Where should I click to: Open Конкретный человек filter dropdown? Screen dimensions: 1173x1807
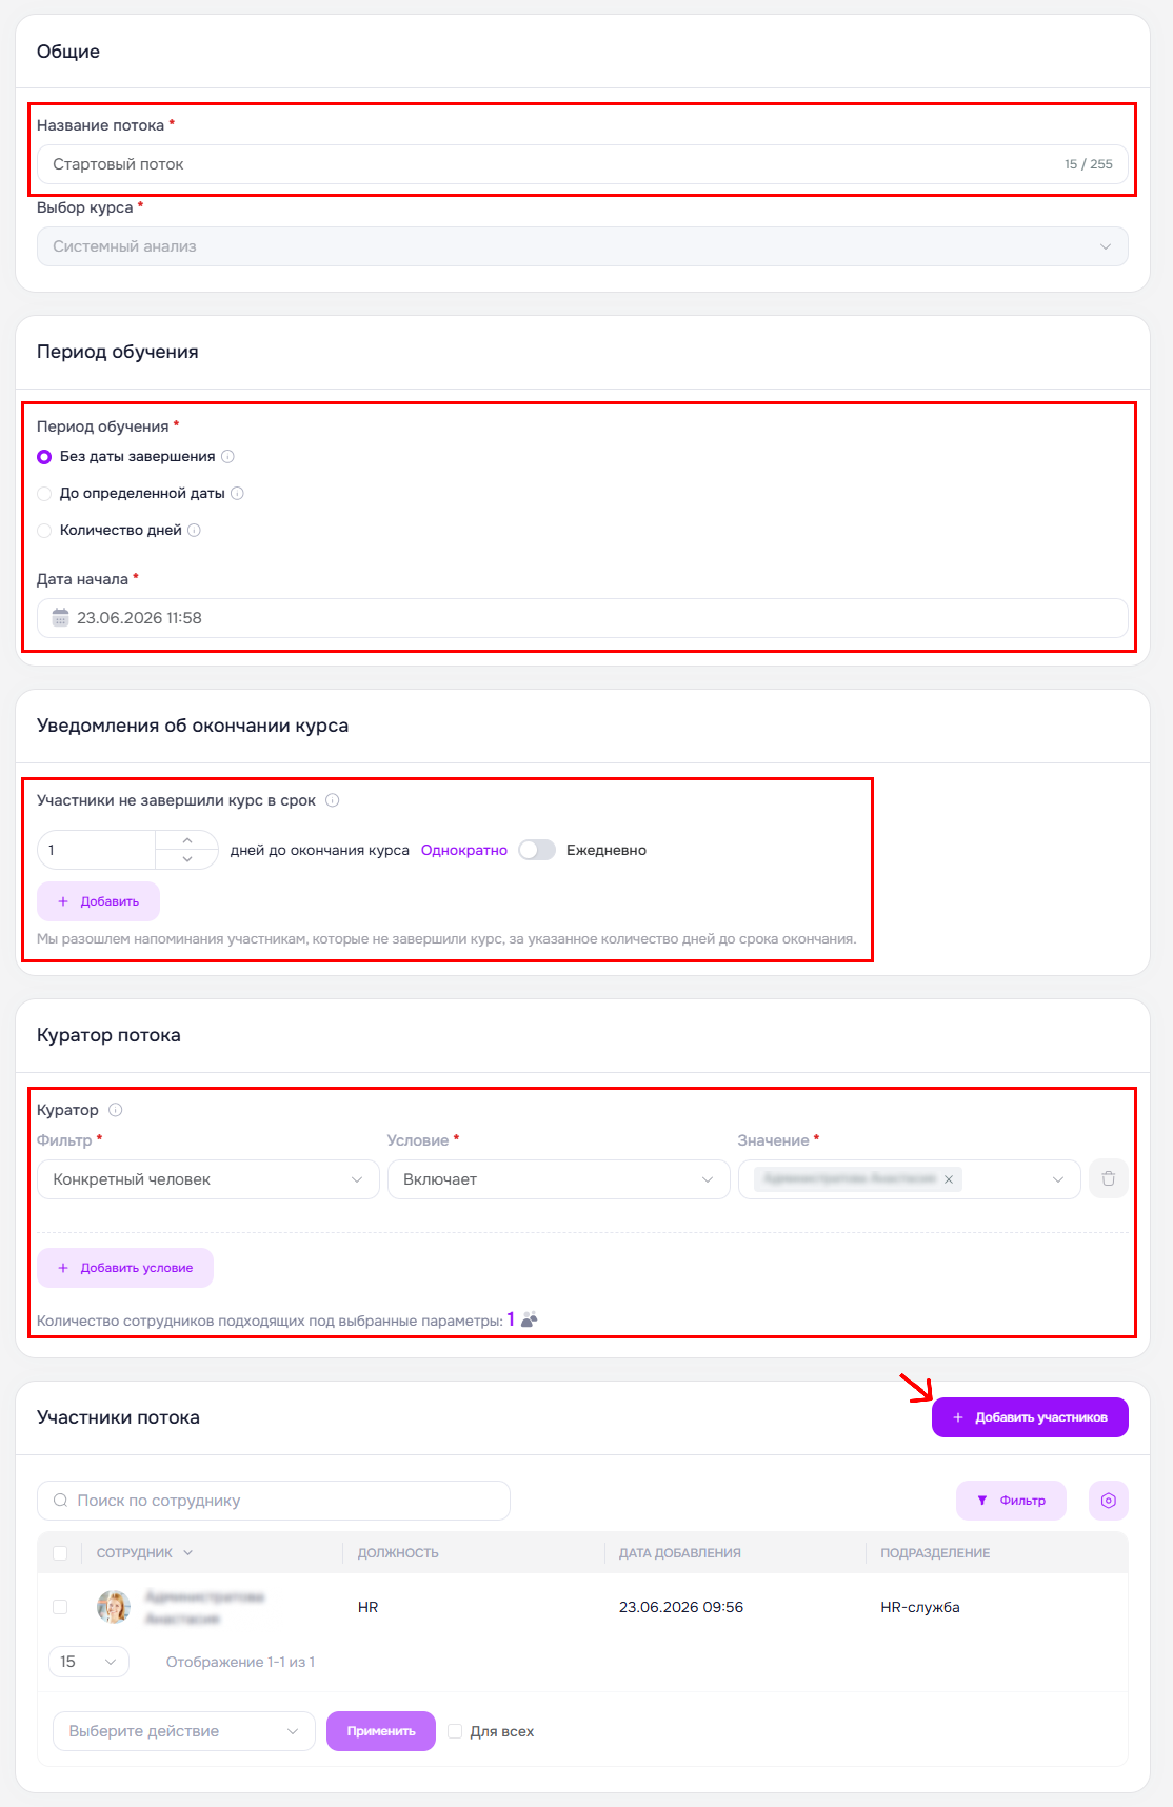click(208, 1179)
